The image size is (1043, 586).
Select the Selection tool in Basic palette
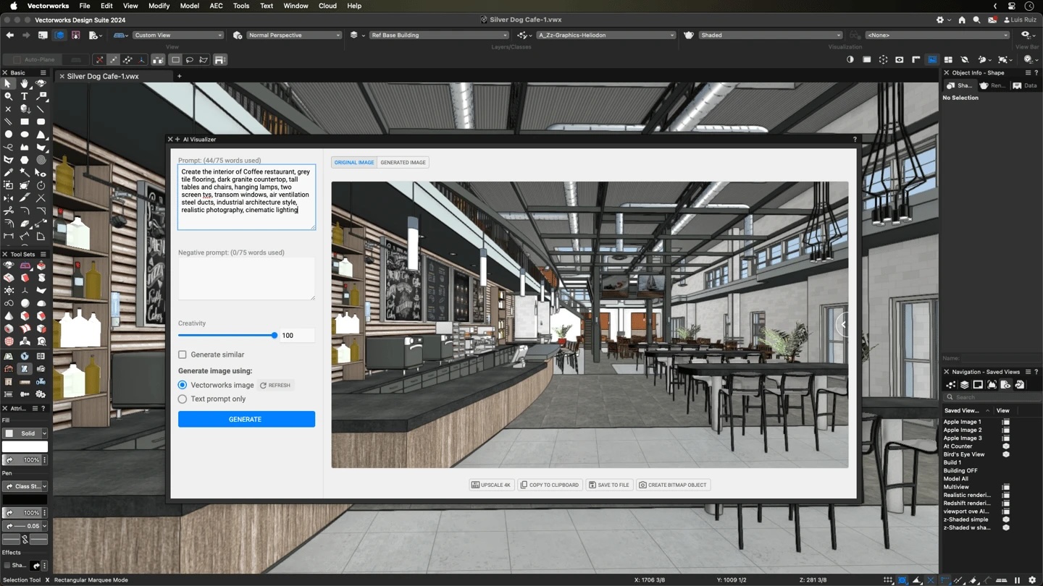(x=8, y=84)
